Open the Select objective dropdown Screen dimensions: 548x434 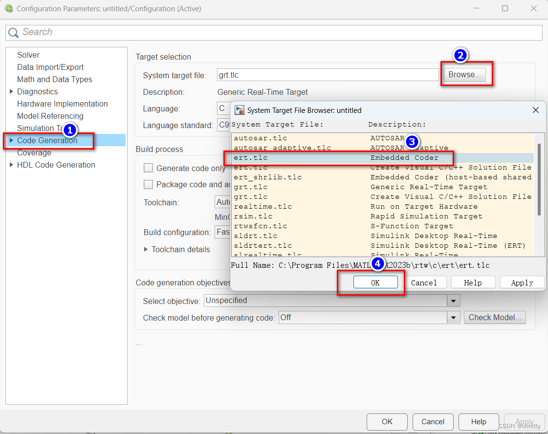453,301
